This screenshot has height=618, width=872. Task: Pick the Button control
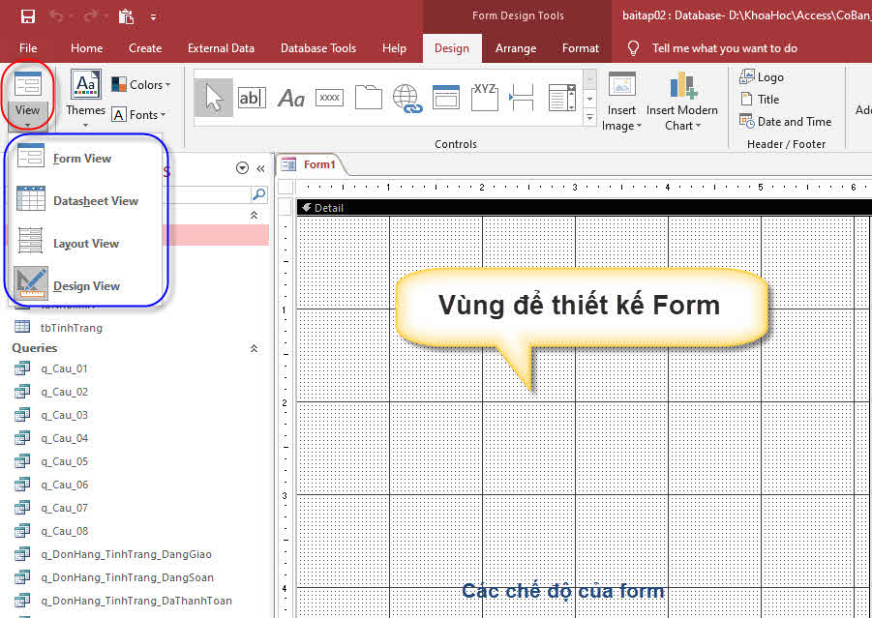coord(329,98)
